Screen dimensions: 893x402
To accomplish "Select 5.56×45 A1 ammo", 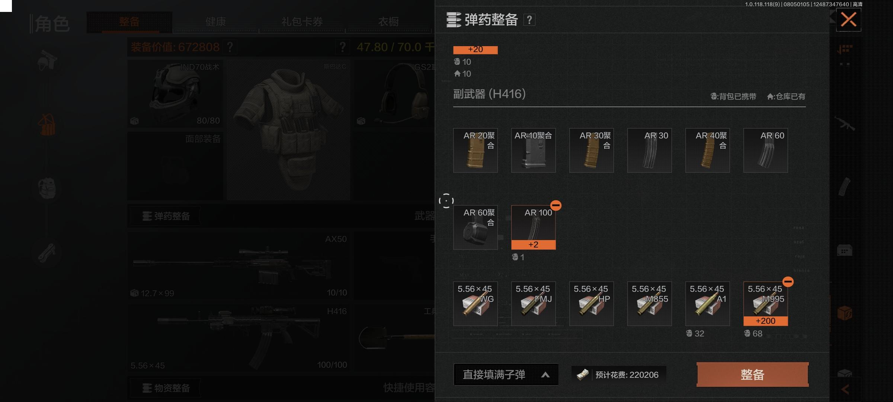I will tap(707, 303).
